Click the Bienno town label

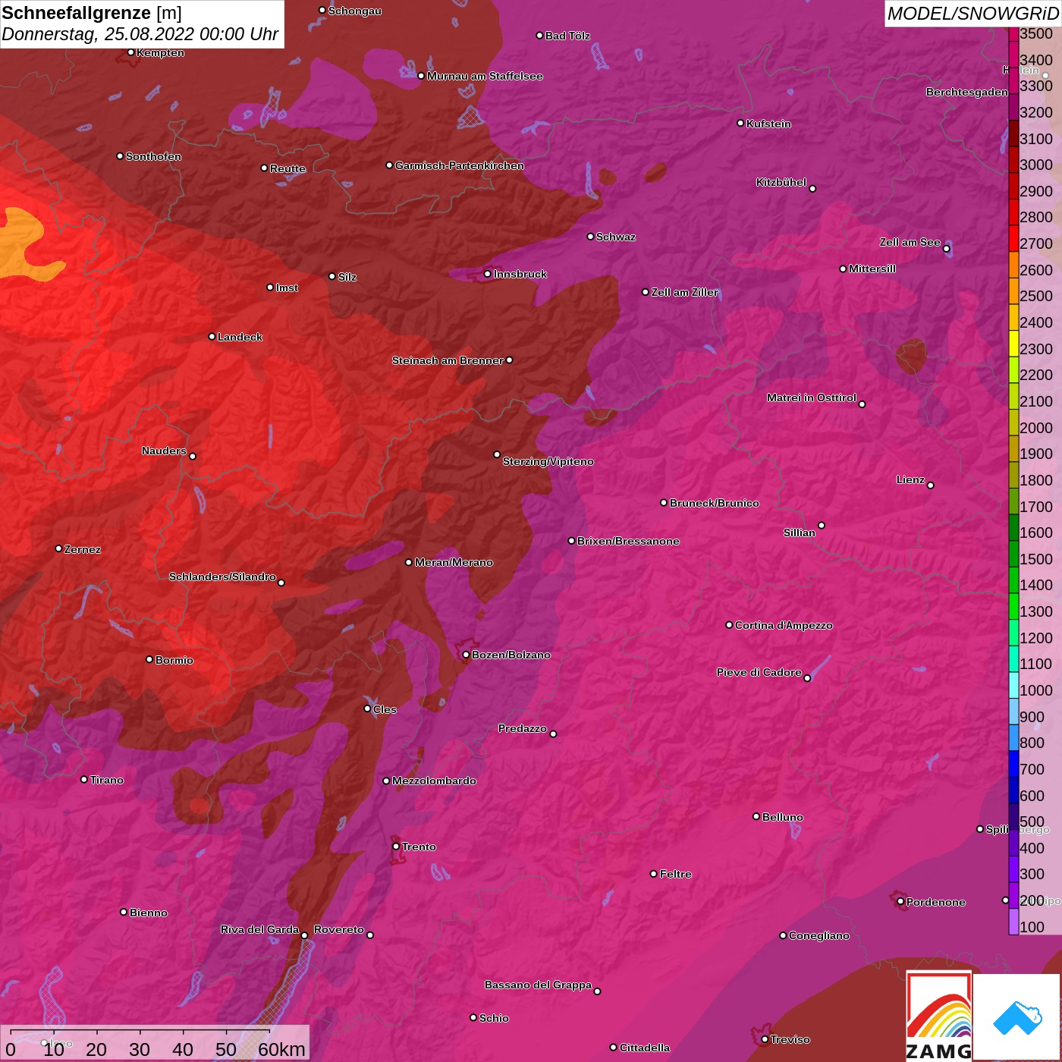(148, 913)
